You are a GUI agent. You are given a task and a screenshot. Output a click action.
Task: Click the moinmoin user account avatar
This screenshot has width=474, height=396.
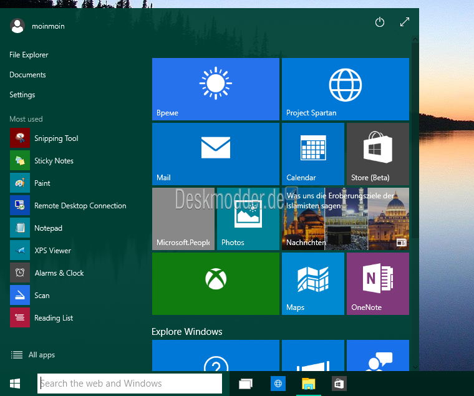[17, 26]
